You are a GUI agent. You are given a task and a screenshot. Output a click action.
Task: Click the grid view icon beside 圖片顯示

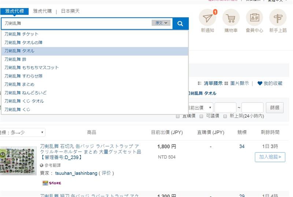pyautogui.click(x=226, y=83)
